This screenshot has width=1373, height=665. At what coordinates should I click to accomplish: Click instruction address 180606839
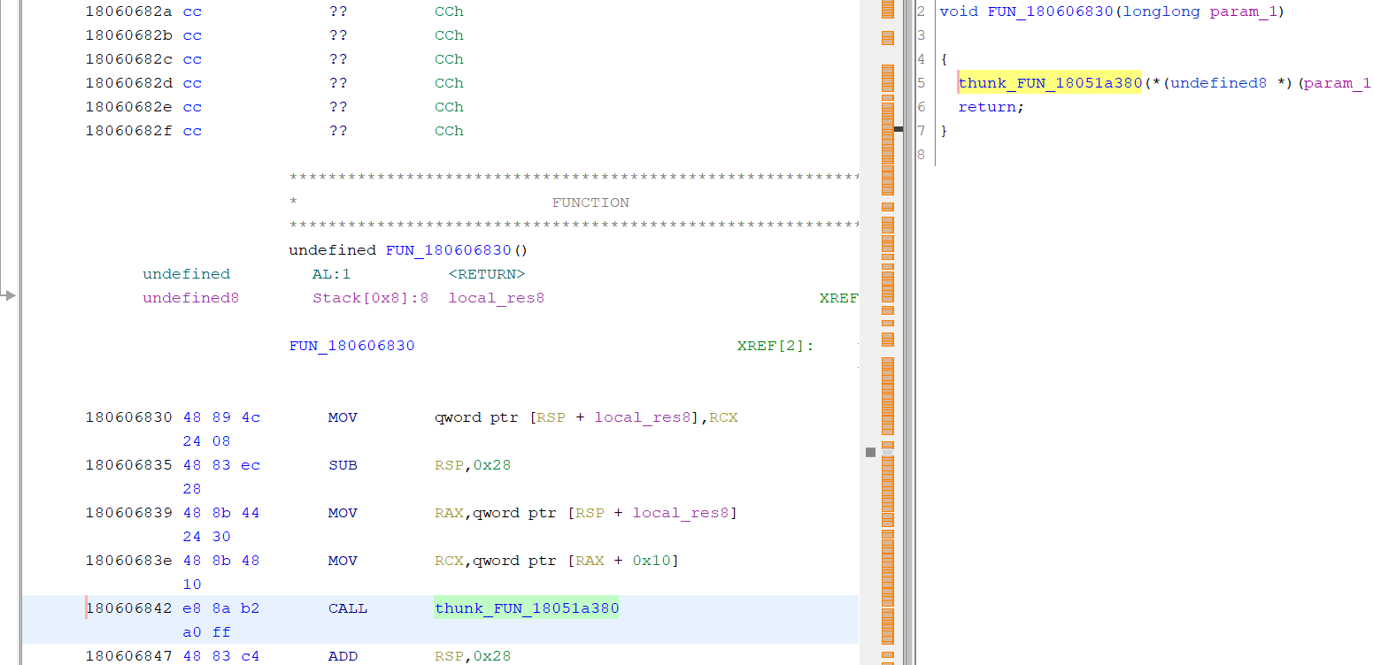[129, 513]
